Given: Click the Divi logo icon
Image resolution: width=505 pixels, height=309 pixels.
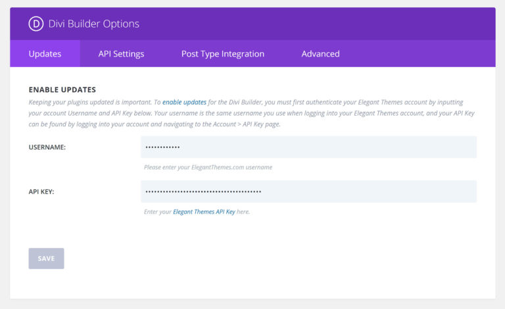Looking at the screenshot, I should (36, 24).
